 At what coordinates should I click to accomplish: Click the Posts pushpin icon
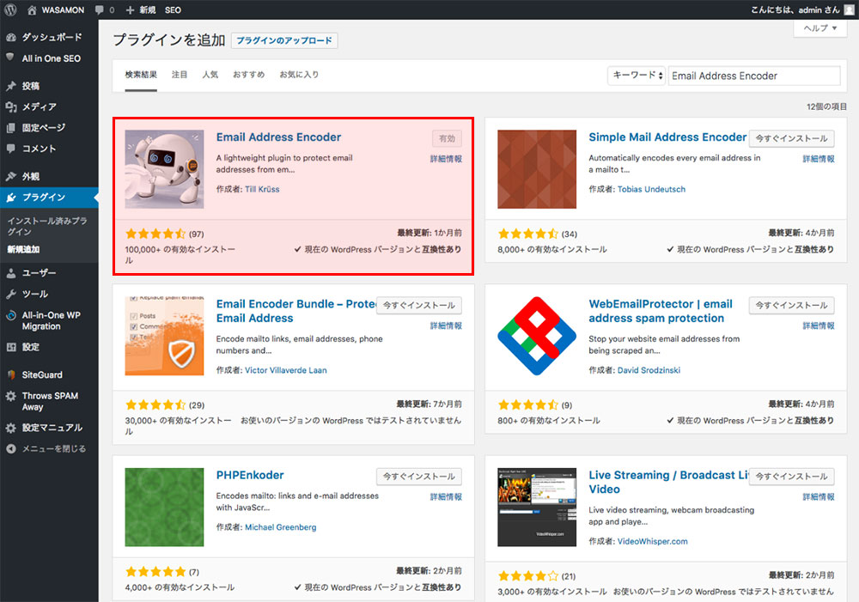point(11,86)
